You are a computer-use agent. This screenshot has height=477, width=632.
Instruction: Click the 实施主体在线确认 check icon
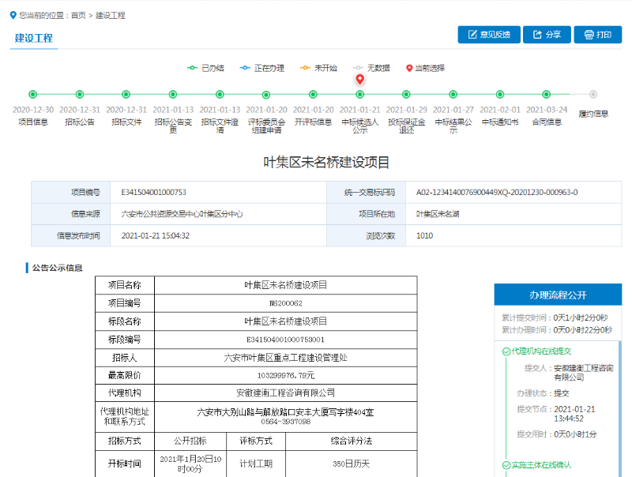(x=506, y=465)
